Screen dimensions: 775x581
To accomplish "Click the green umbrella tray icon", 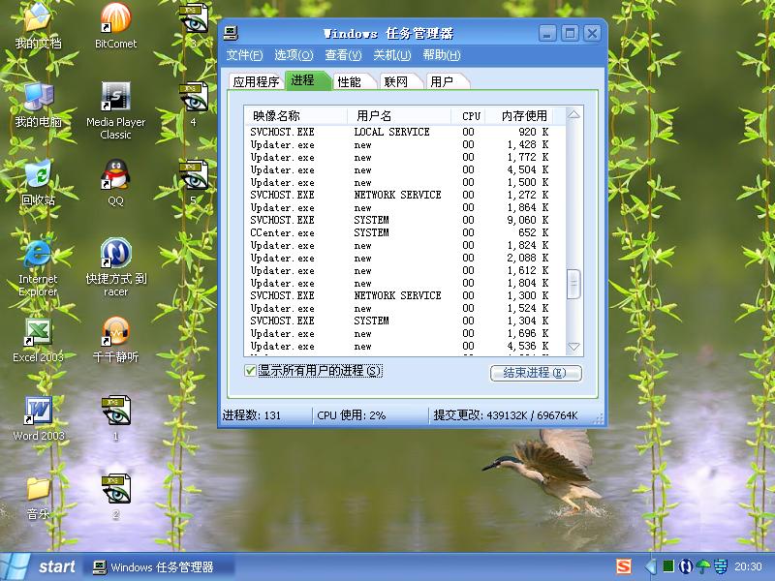I will click(x=703, y=566).
